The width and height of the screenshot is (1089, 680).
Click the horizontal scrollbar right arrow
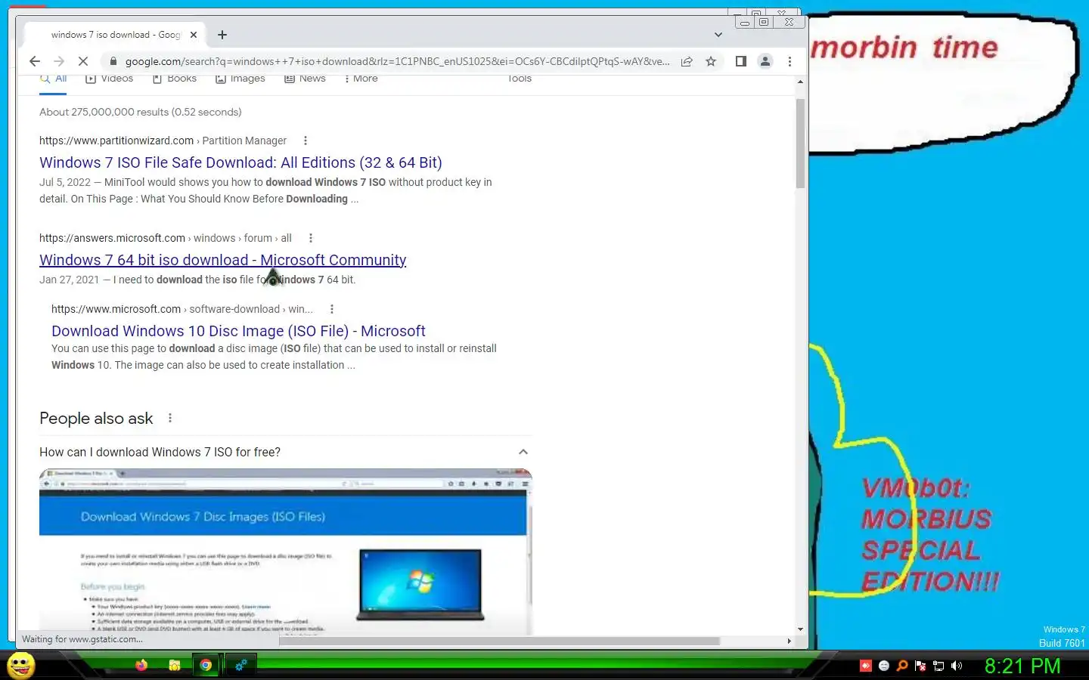pos(789,641)
